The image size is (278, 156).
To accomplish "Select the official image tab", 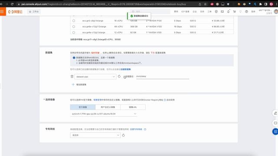I will (83, 107).
